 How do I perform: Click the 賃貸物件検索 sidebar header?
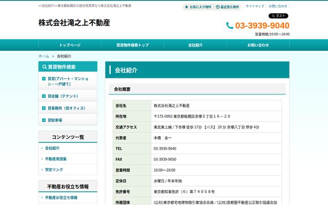click(x=68, y=67)
